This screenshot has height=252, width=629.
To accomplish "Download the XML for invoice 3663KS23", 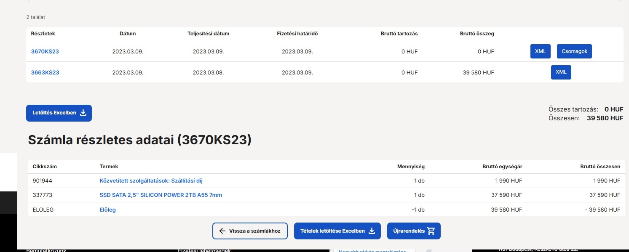I will pyautogui.click(x=561, y=72).
